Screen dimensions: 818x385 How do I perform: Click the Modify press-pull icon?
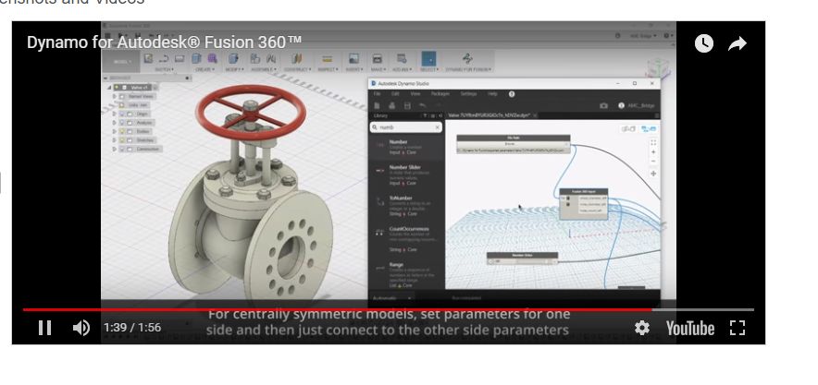click(x=234, y=58)
